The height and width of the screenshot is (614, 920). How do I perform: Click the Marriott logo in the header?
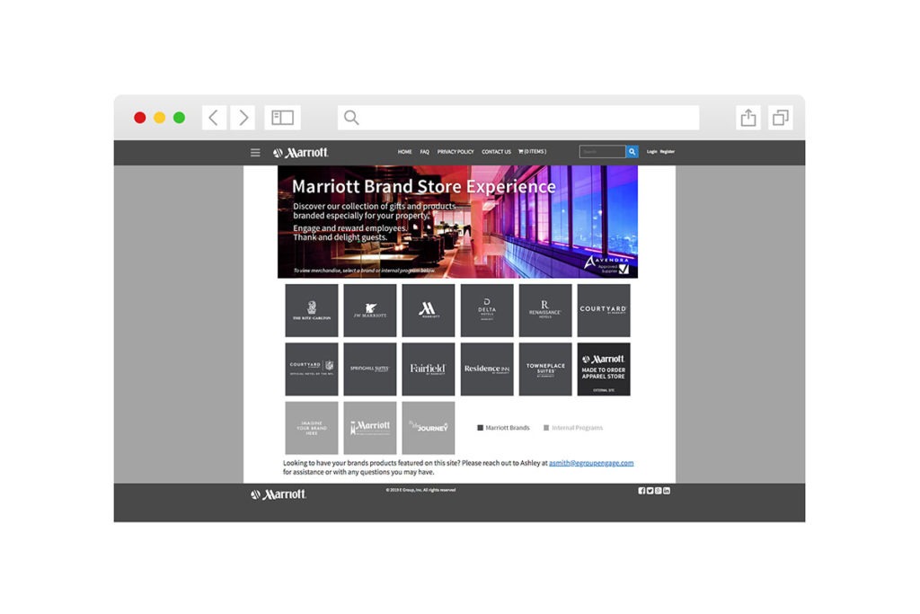(300, 153)
